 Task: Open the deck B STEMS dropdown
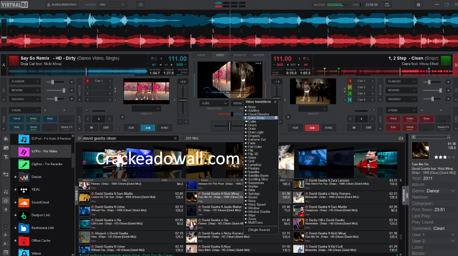click(x=402, y=110)
